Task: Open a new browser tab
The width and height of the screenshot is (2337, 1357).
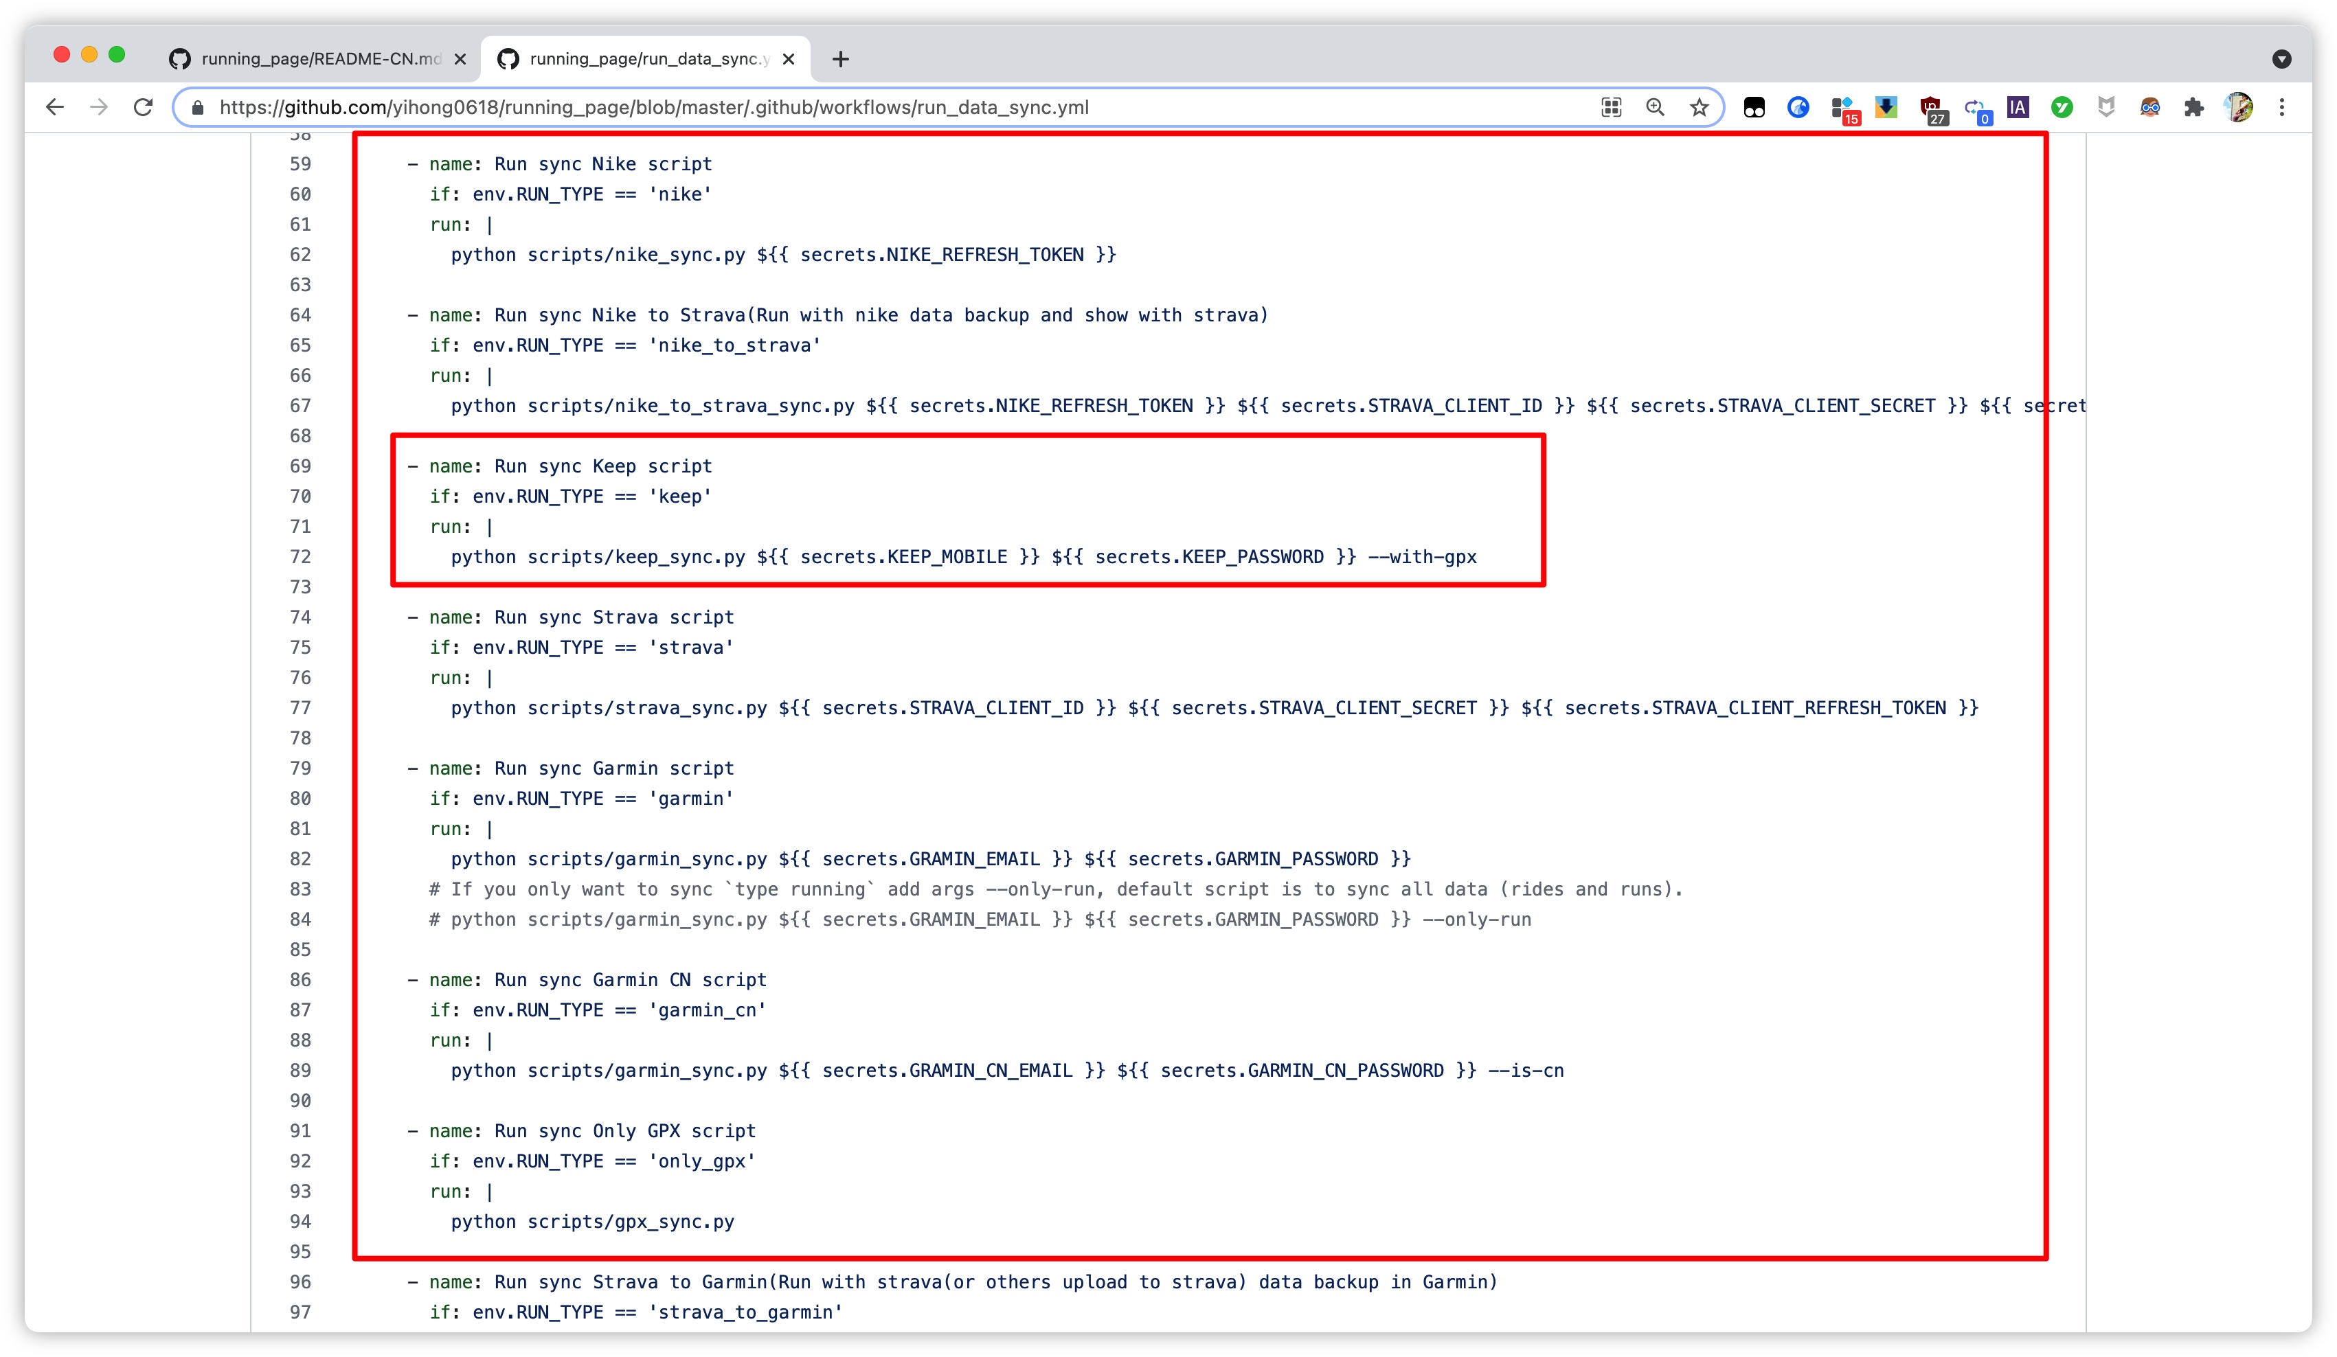Action: [840, 59]
